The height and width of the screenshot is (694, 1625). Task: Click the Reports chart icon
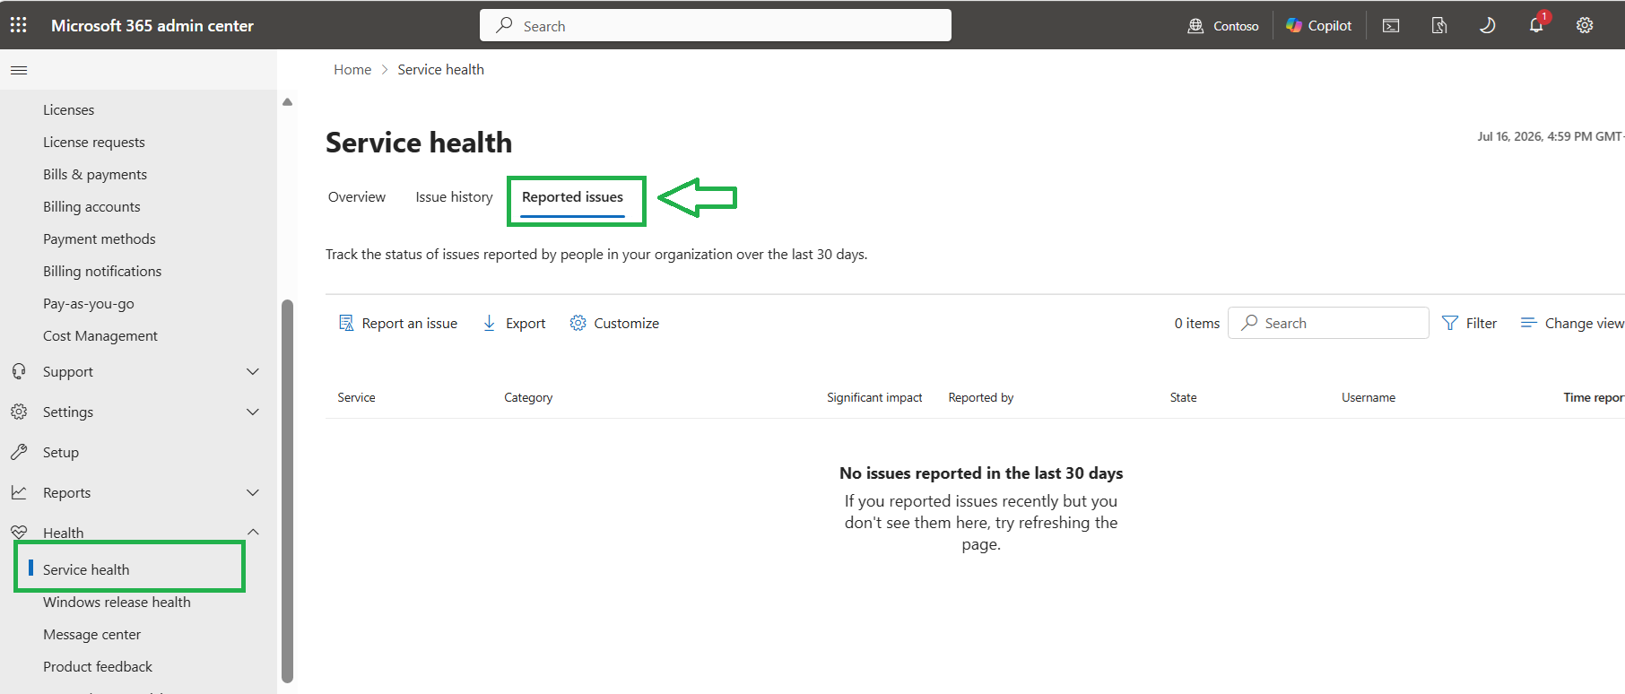coord(19,492)
